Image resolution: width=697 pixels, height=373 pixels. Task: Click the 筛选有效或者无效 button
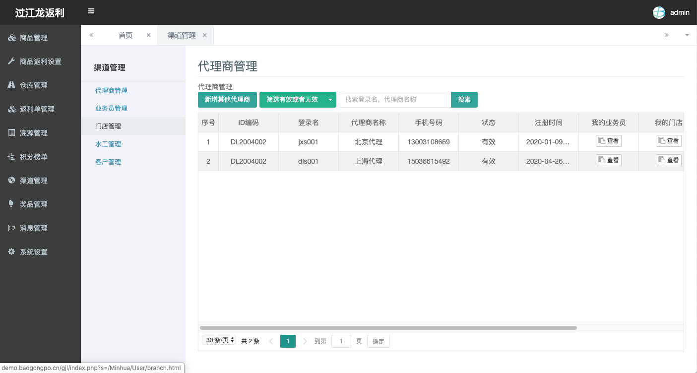click(292, 100)
